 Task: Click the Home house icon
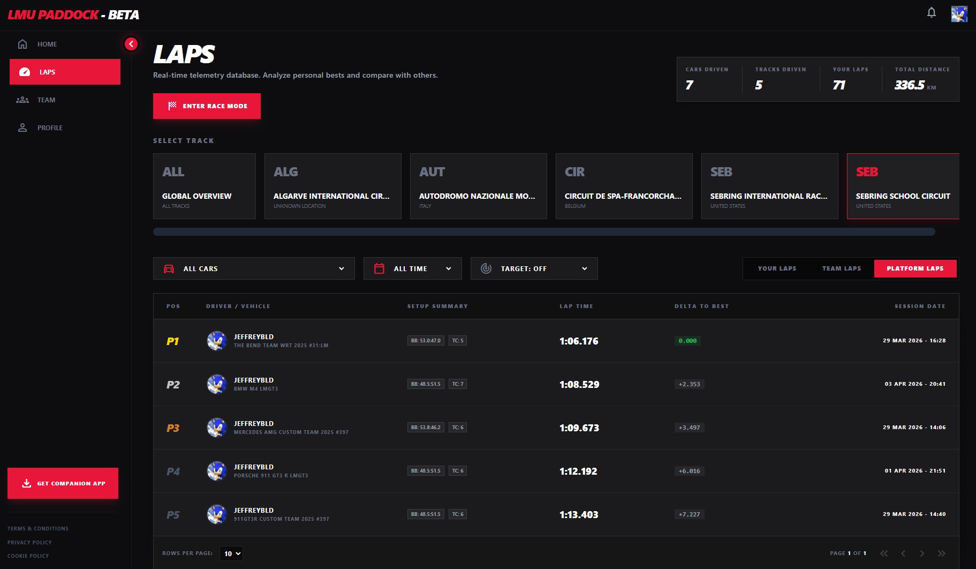[22, 44]
